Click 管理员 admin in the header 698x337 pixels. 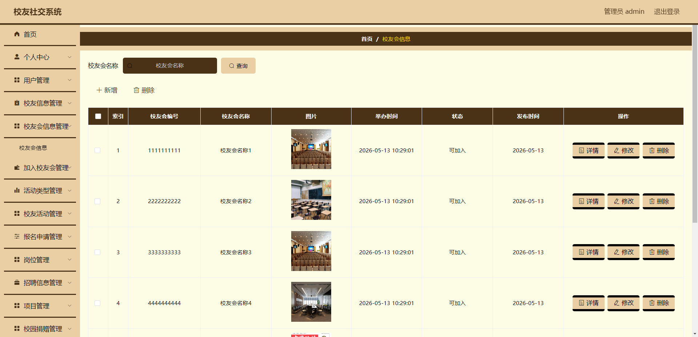click(624, 12)
